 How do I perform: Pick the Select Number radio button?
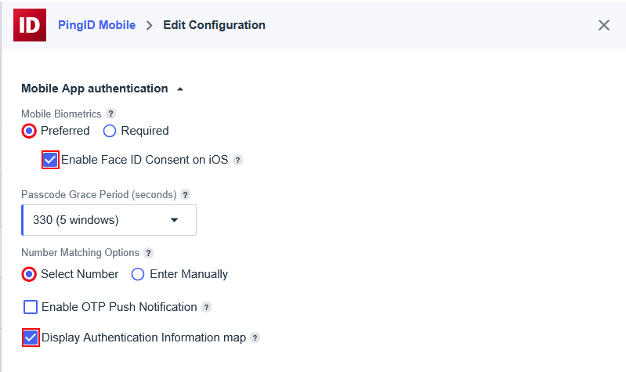coord(29,274)
